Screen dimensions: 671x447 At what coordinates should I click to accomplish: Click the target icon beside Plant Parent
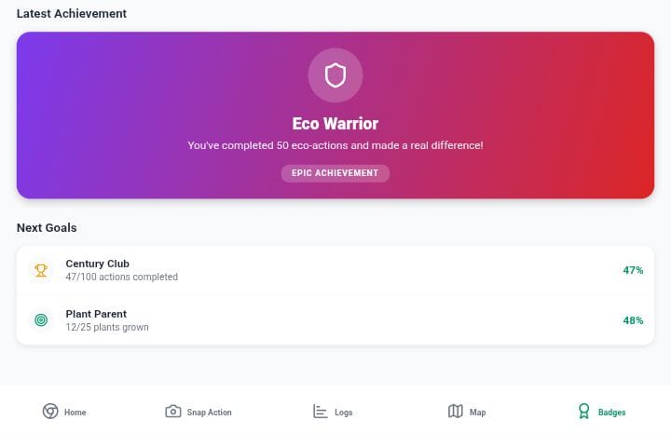pyautogui.click(x=41, y=320)
